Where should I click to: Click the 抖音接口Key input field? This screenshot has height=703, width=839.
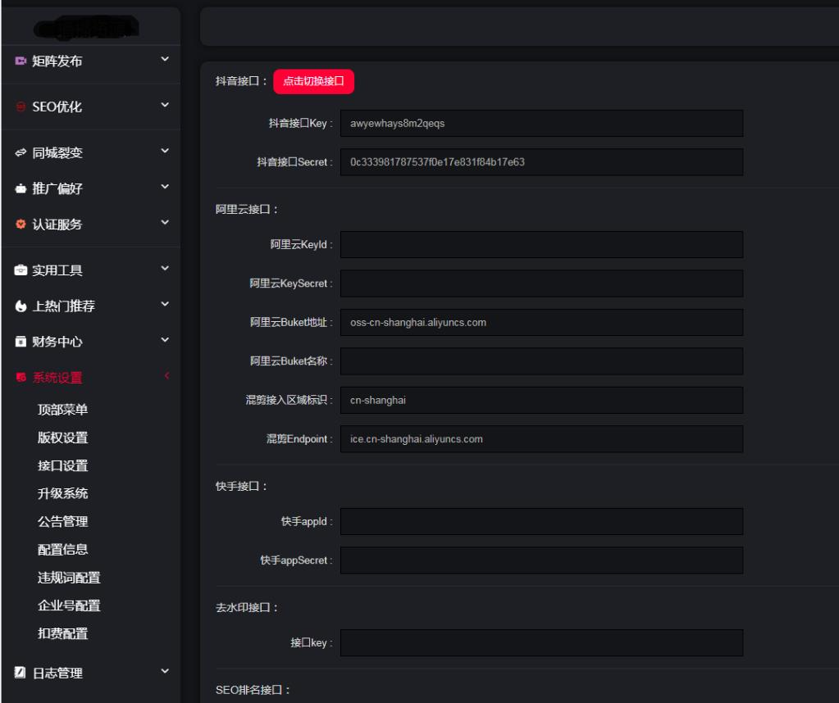tap(541, 123)
